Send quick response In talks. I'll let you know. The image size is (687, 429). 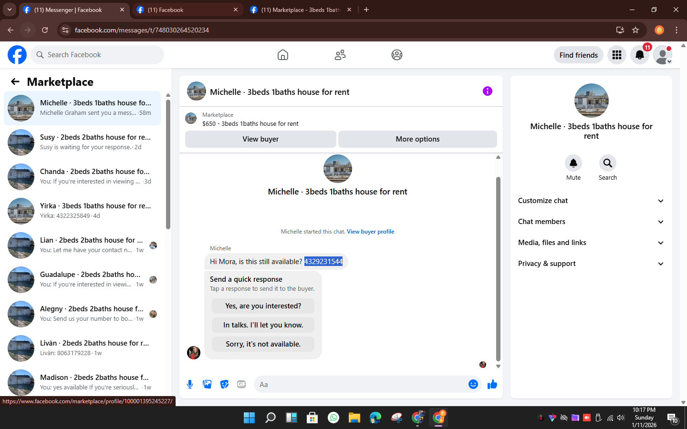point(263,325)
